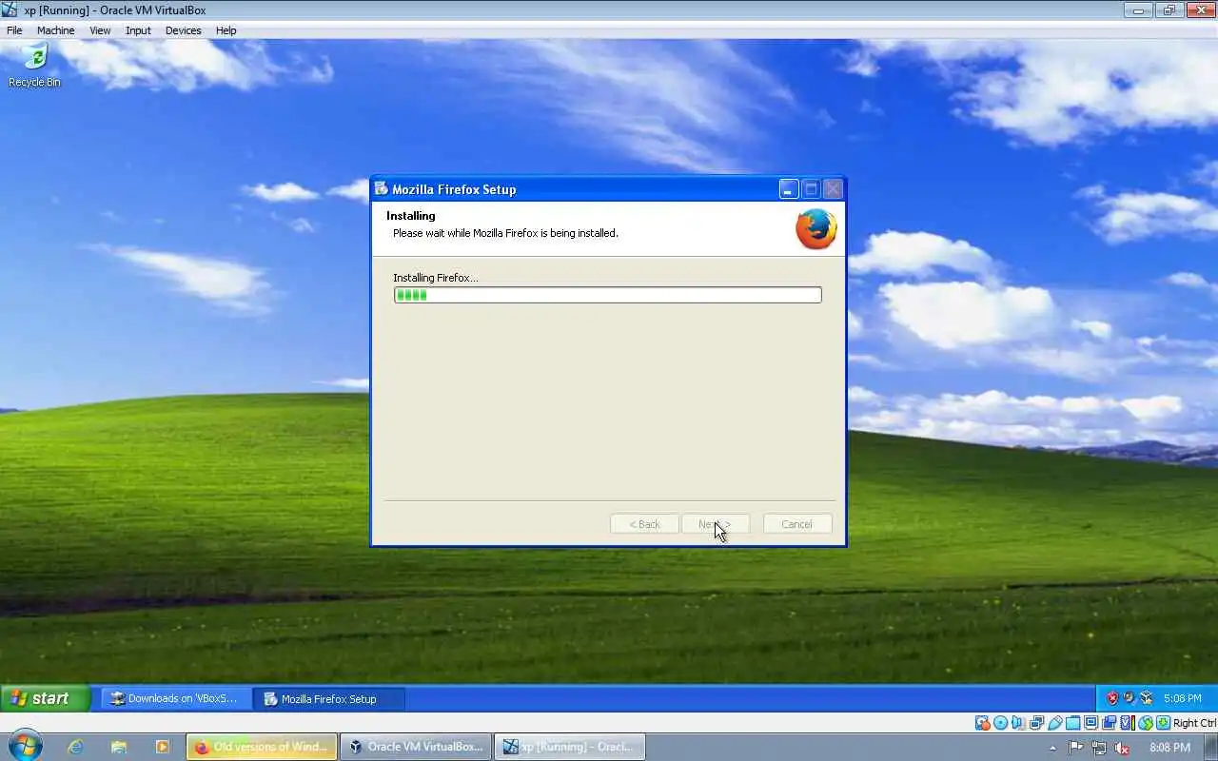Screen dimensions: 1218x761
Task: Click the host network tray icon
Action: (1100, 748)
